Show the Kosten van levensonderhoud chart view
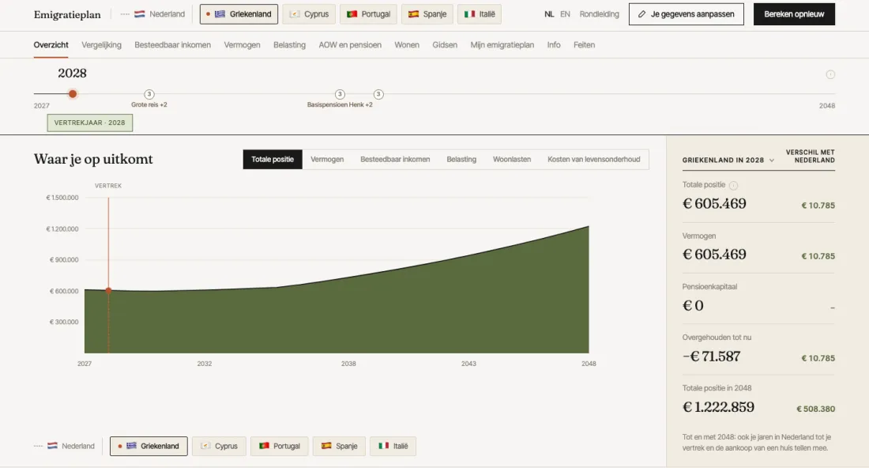Viewport: 869px width, 468px height. [593, 159]
